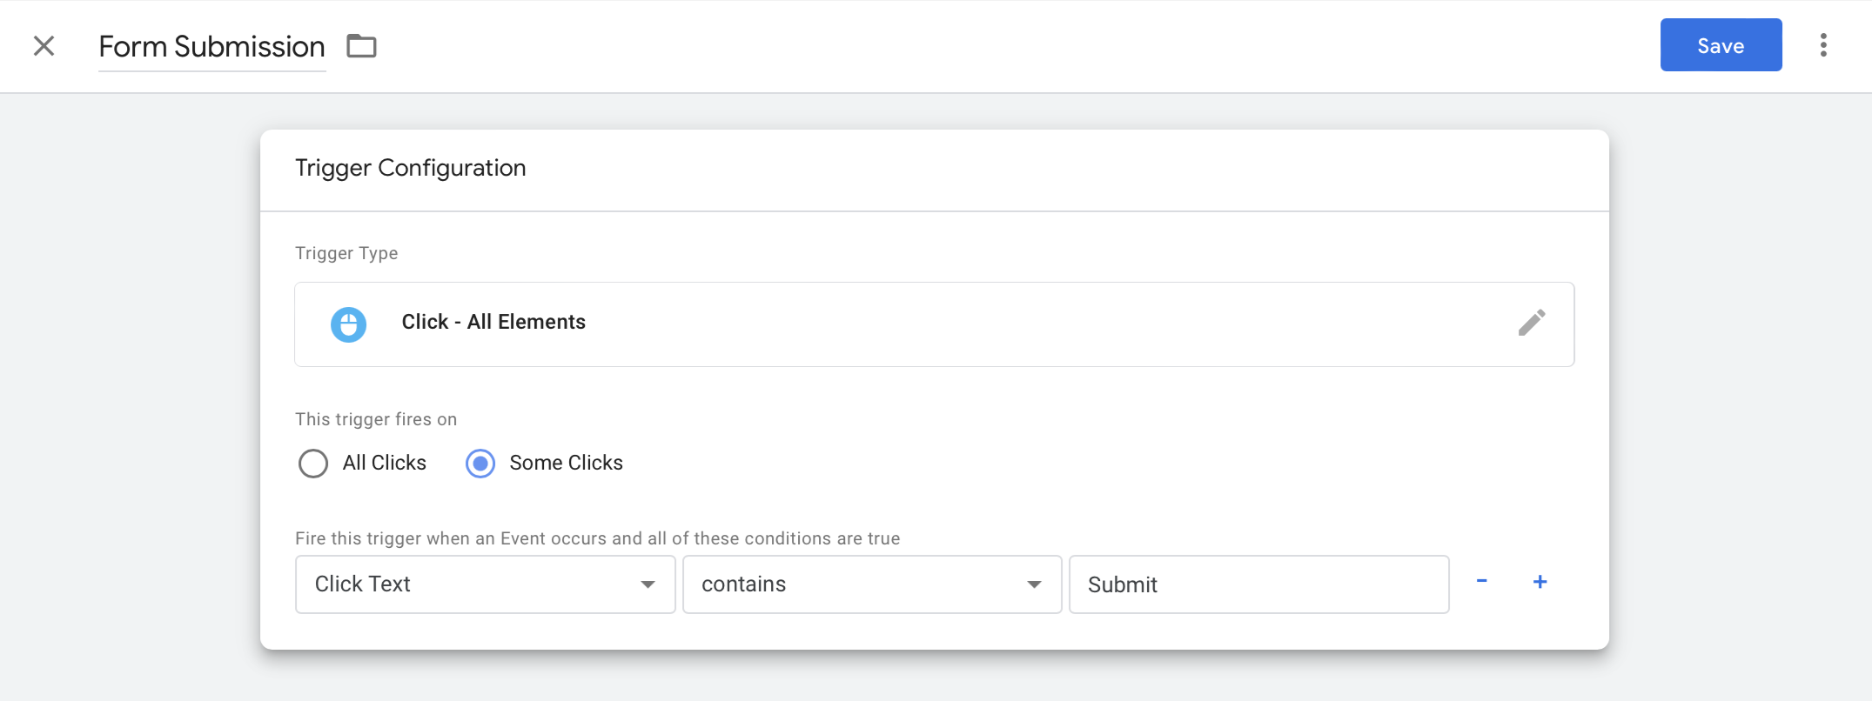
Task: Click the Trigger Configuration header
Action: [410, 167]
